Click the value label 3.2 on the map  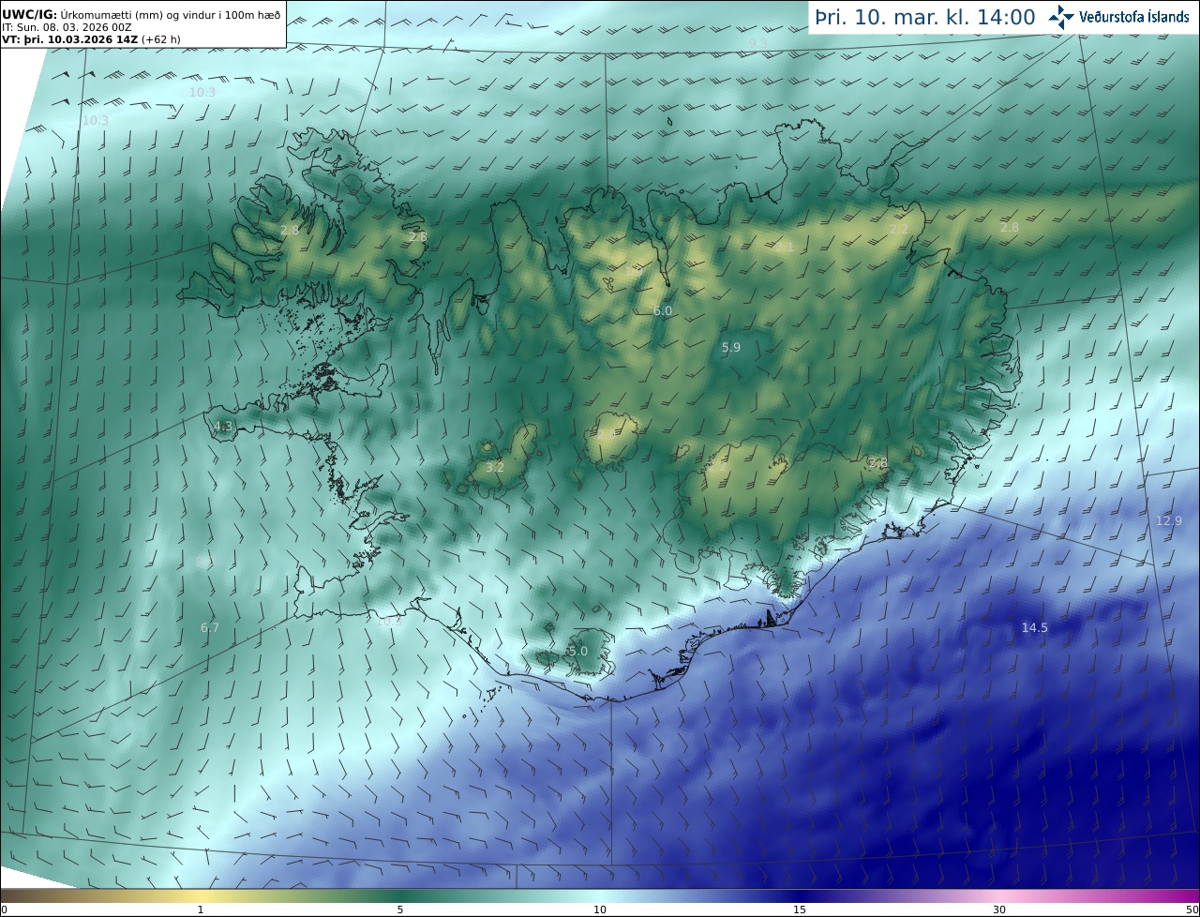coord(495,467)
